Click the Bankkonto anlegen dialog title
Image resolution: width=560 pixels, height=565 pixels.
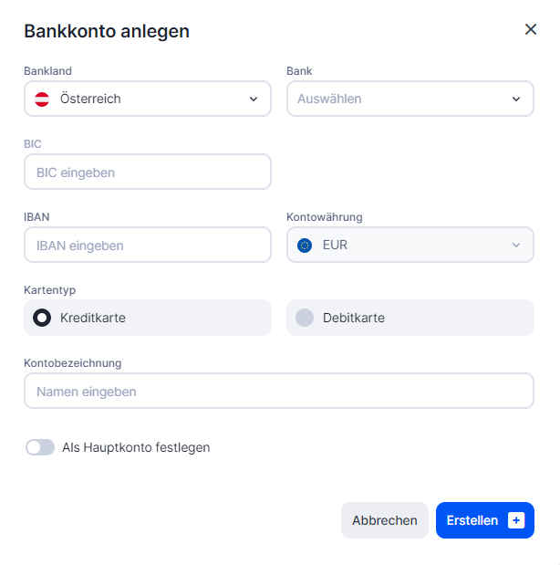107,31
